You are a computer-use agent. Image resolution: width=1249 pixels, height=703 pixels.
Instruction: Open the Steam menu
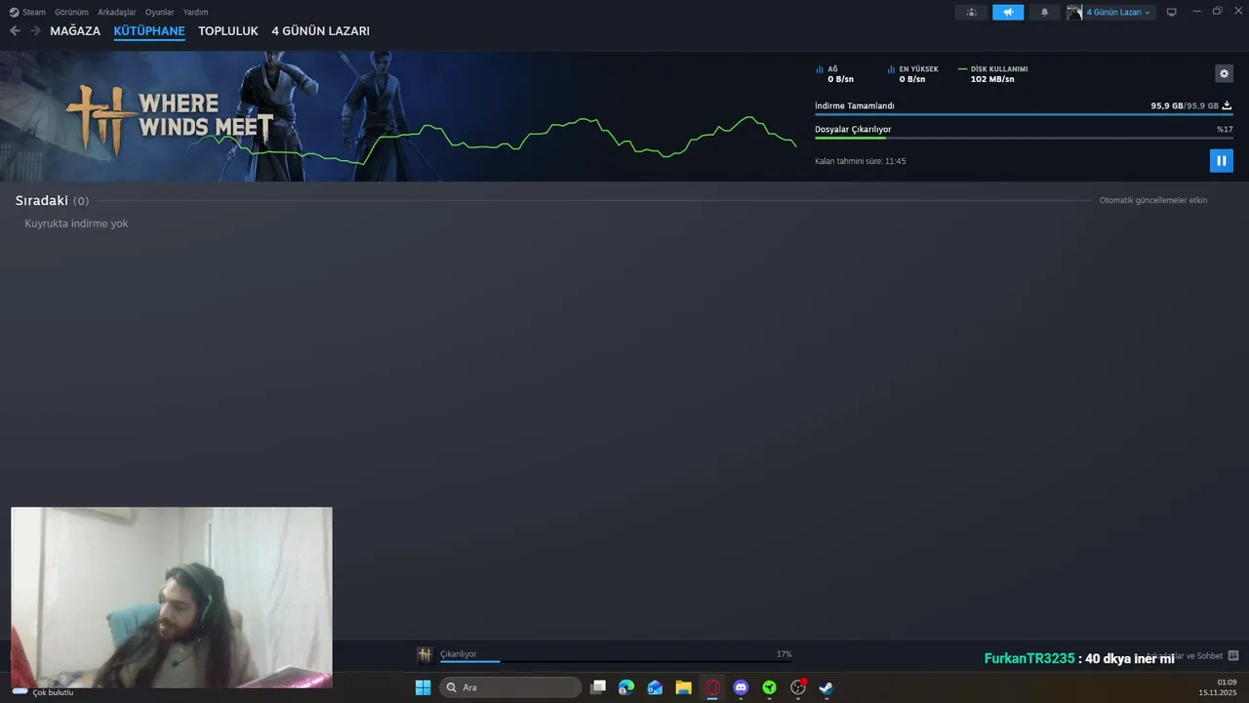(27, 12)
